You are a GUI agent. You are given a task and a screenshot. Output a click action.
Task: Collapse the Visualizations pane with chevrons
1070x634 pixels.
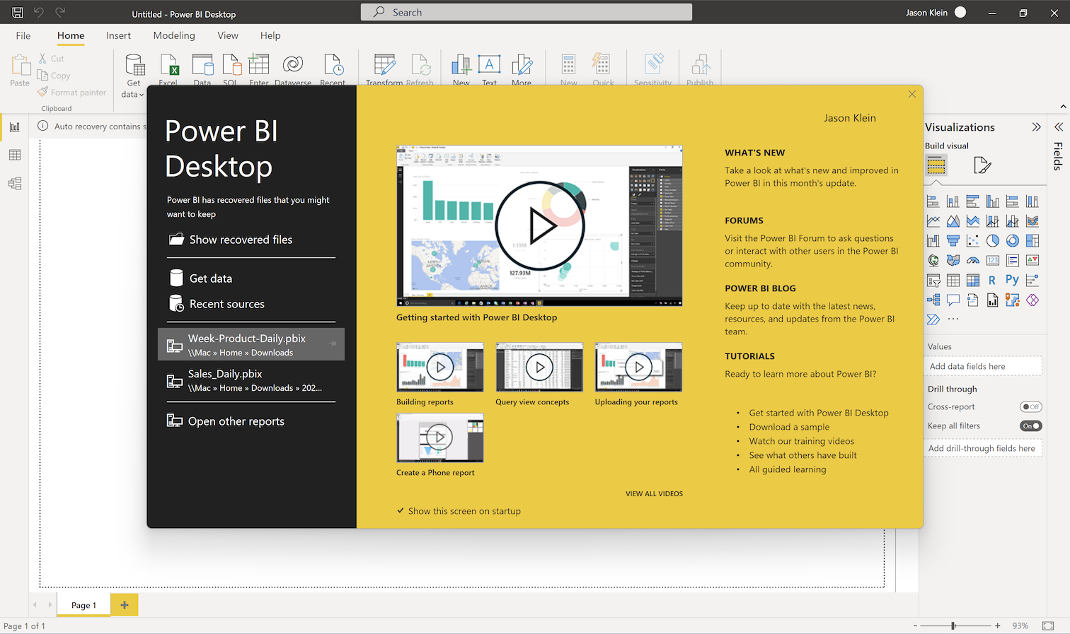pos(1036,127)
